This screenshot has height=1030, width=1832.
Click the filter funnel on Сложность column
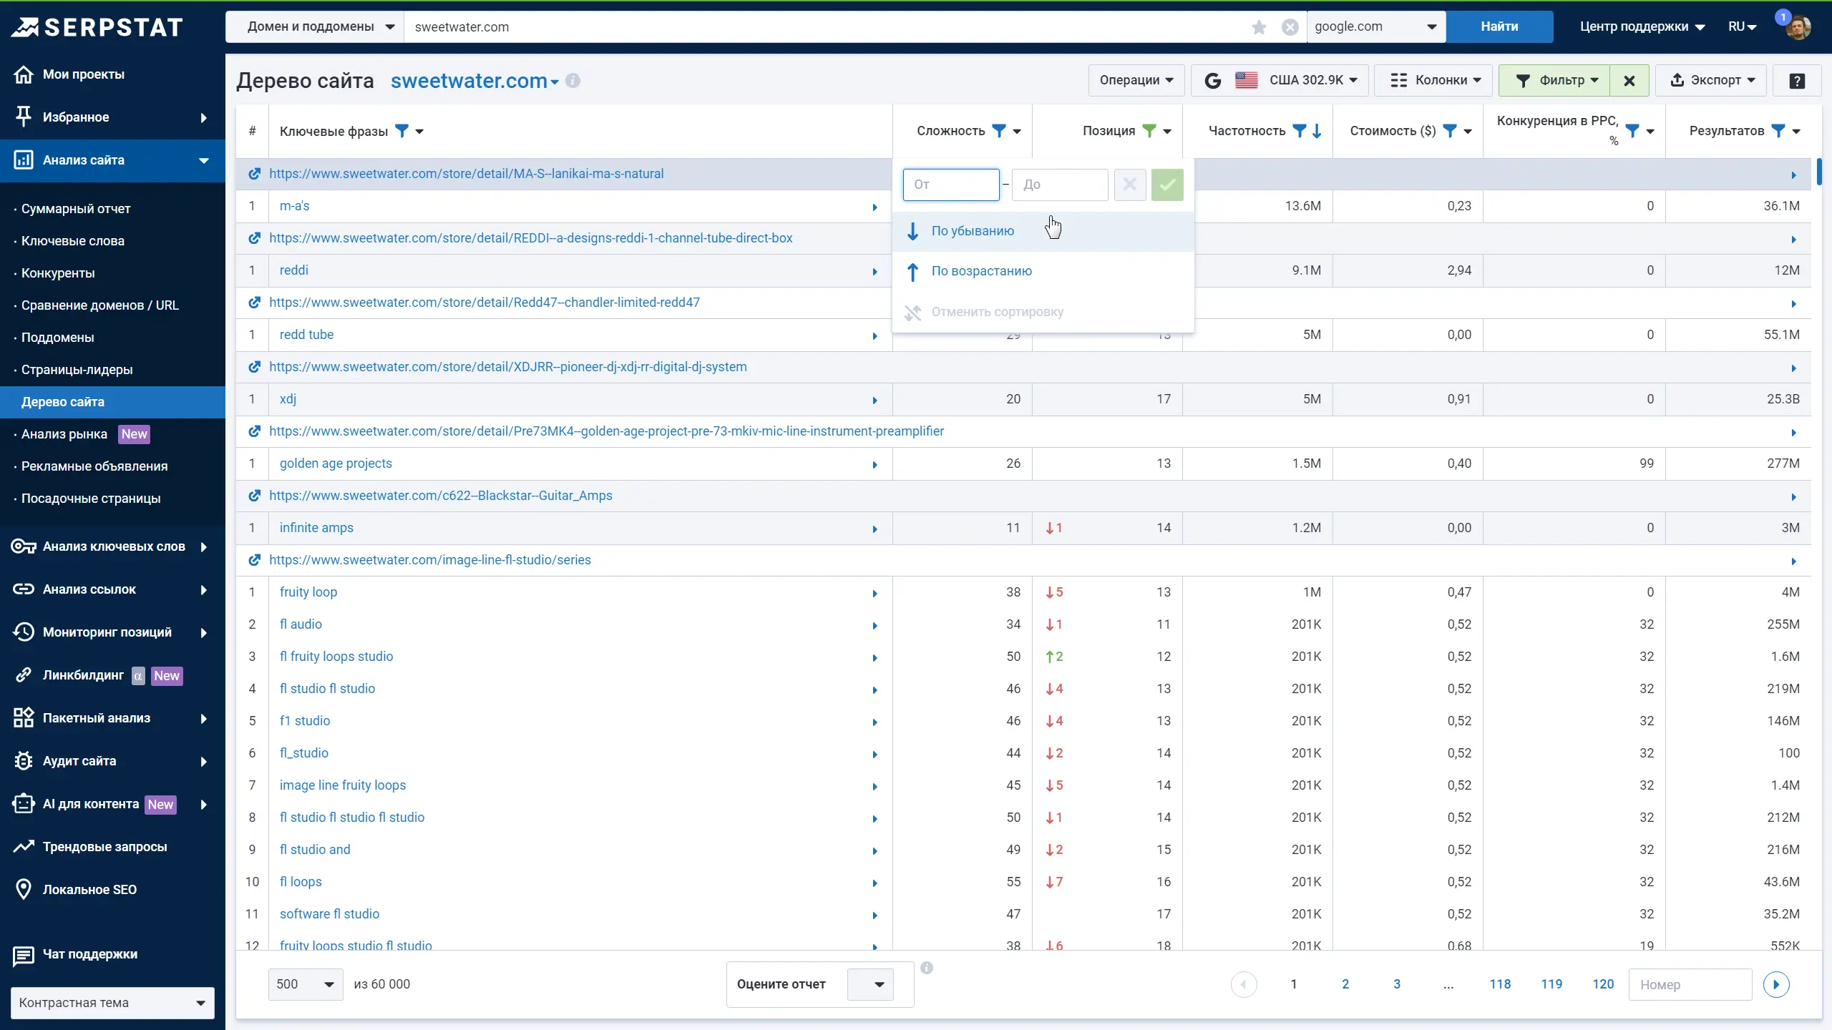click(998, 131)
